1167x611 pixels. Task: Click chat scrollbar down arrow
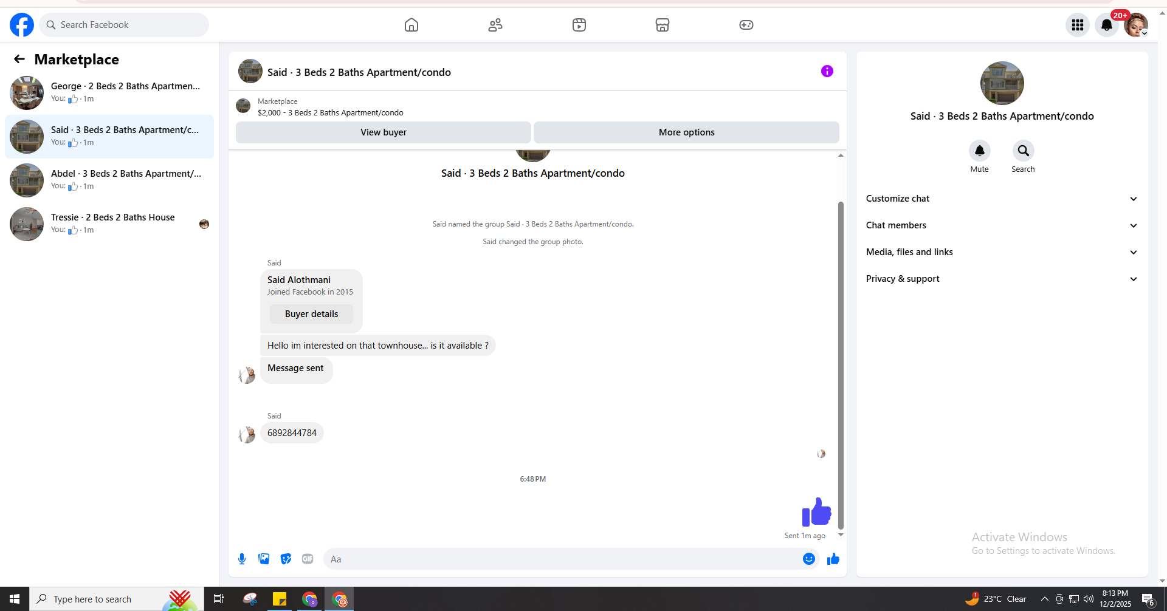pyautogui.click(x=841, y=535)
